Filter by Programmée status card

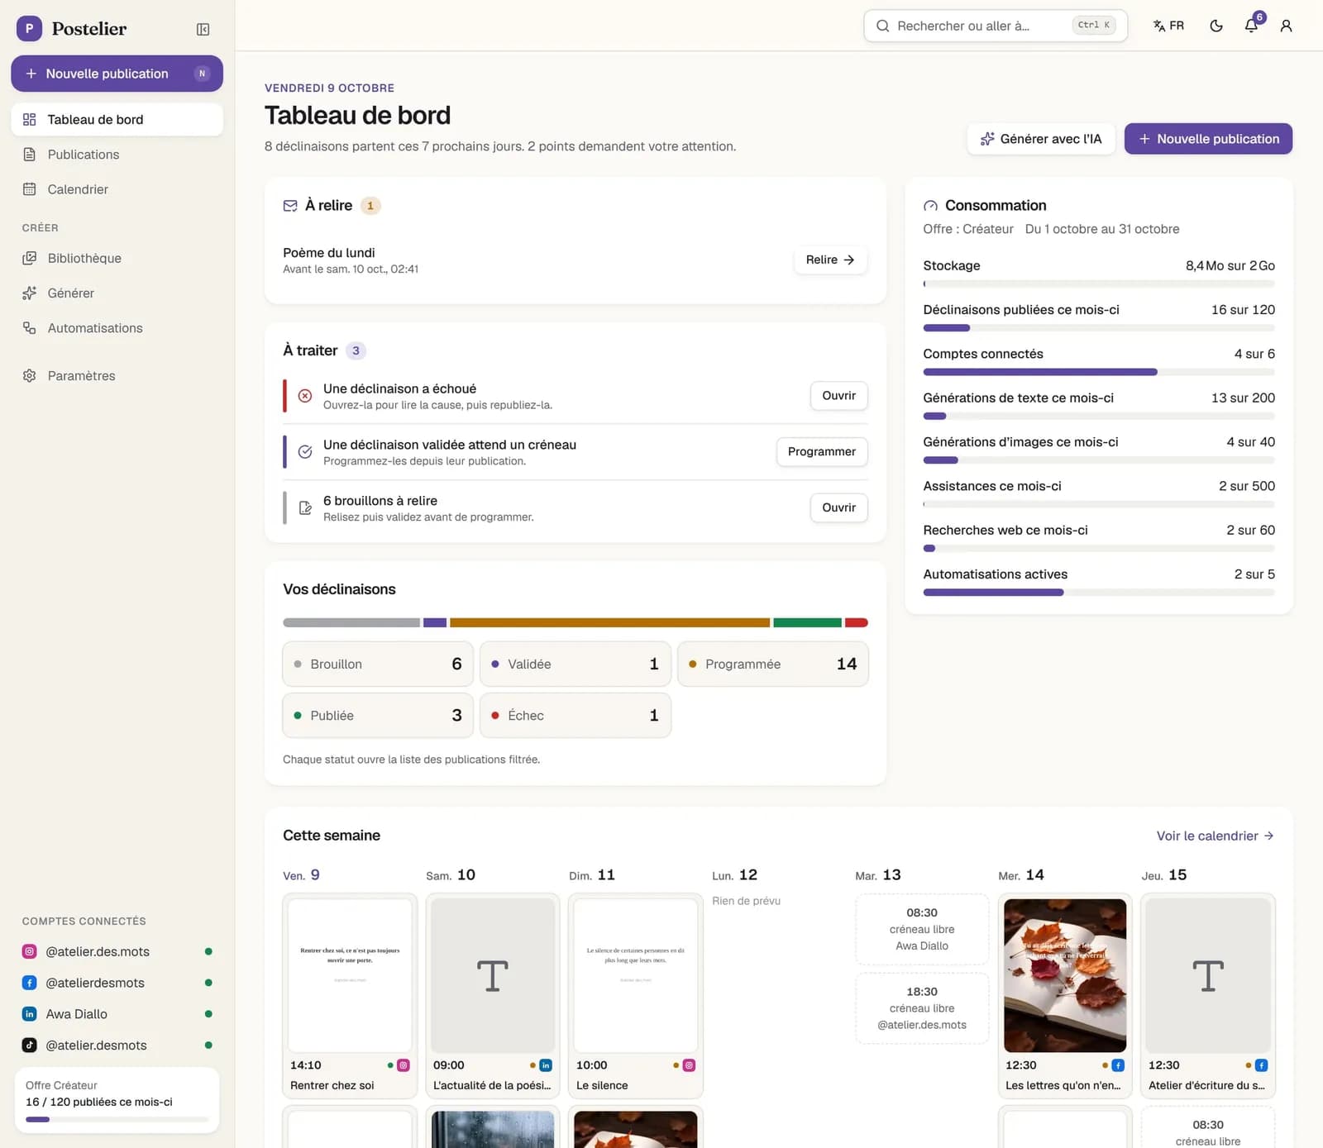(773, 664)
